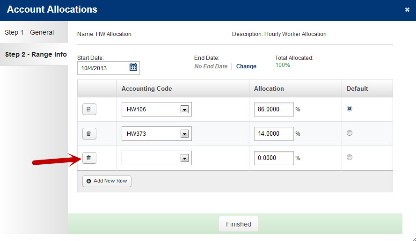Viewport: 416px width, 241px height.
Task: Close the Account Allocations dialog
Action: coord(407,9)
